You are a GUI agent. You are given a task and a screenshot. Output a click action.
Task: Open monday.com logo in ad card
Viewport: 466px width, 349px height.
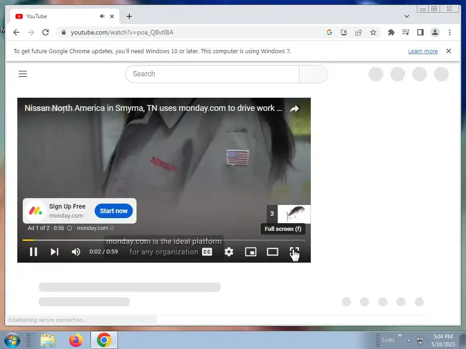pos(35,211)
